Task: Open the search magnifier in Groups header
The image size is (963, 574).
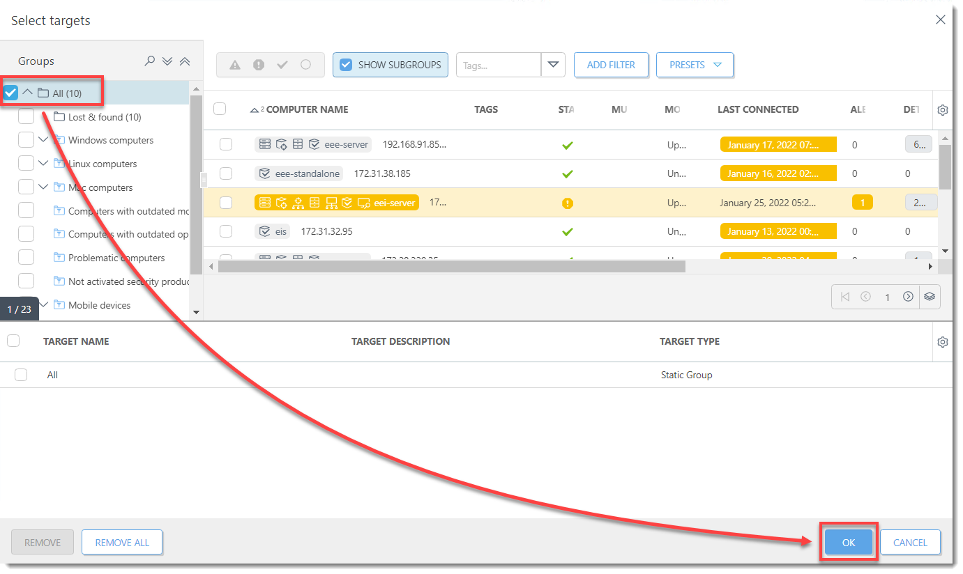Action: [x=149, y=61]
